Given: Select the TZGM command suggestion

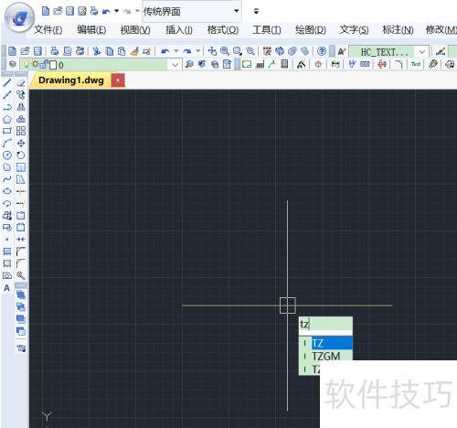Looking at the screenshot, I should 325,356.
